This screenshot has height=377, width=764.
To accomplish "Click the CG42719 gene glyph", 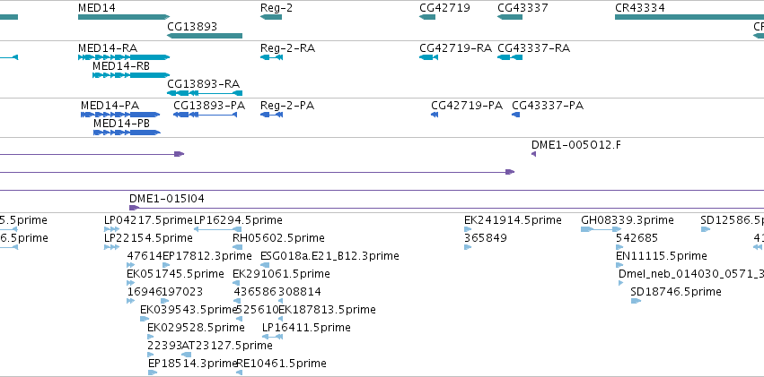I will (427, 17).
